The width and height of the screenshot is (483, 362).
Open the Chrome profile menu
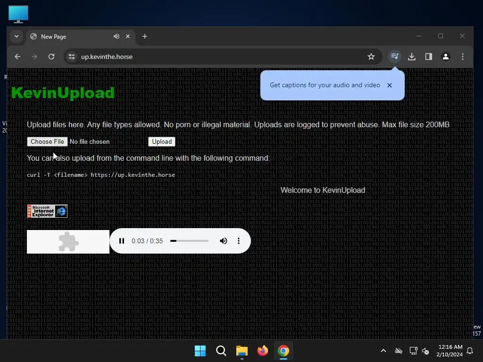[x=445, y=57]
